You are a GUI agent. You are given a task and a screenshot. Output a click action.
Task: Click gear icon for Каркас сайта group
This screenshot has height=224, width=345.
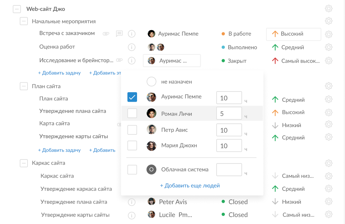coord(328,163)
